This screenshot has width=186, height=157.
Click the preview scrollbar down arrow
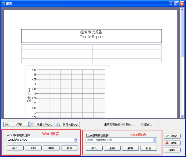point(182,116)
